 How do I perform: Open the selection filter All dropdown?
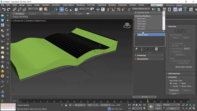pyautogui.click(x=33, y=9)
